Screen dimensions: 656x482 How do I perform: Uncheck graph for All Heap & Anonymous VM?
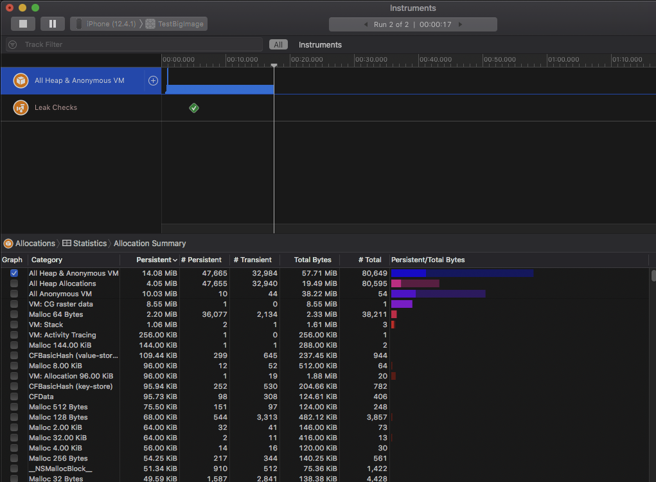click(x=14, y=273)
